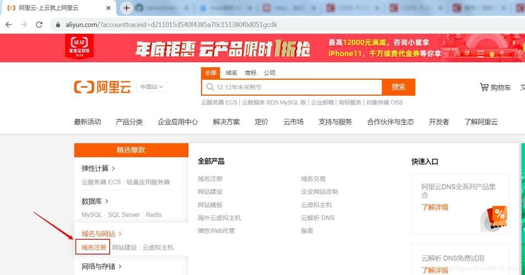Click 域名注册 in left sidebar

(x=94, y=248)
